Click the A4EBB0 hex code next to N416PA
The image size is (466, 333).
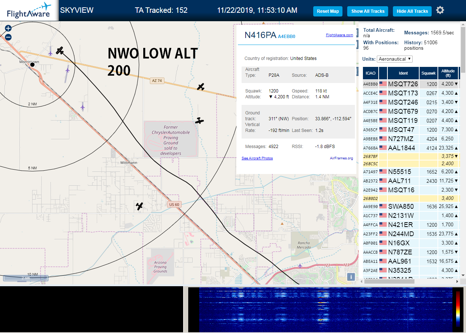click(x=287, y=37)
